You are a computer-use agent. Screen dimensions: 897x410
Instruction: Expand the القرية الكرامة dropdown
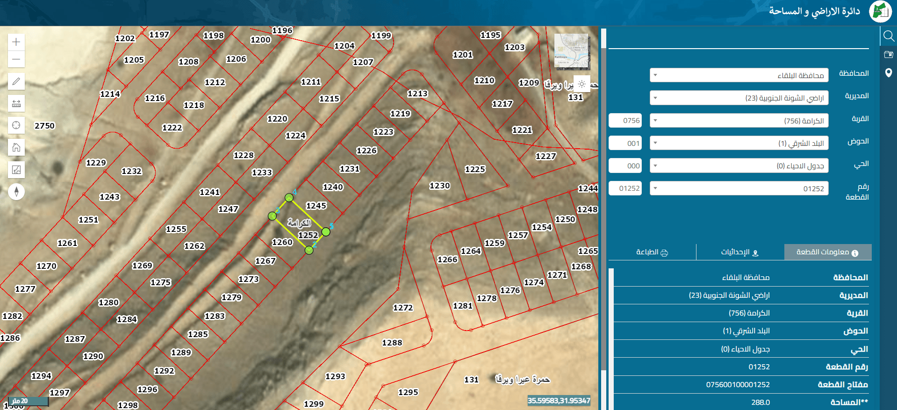tap(739, 121)
